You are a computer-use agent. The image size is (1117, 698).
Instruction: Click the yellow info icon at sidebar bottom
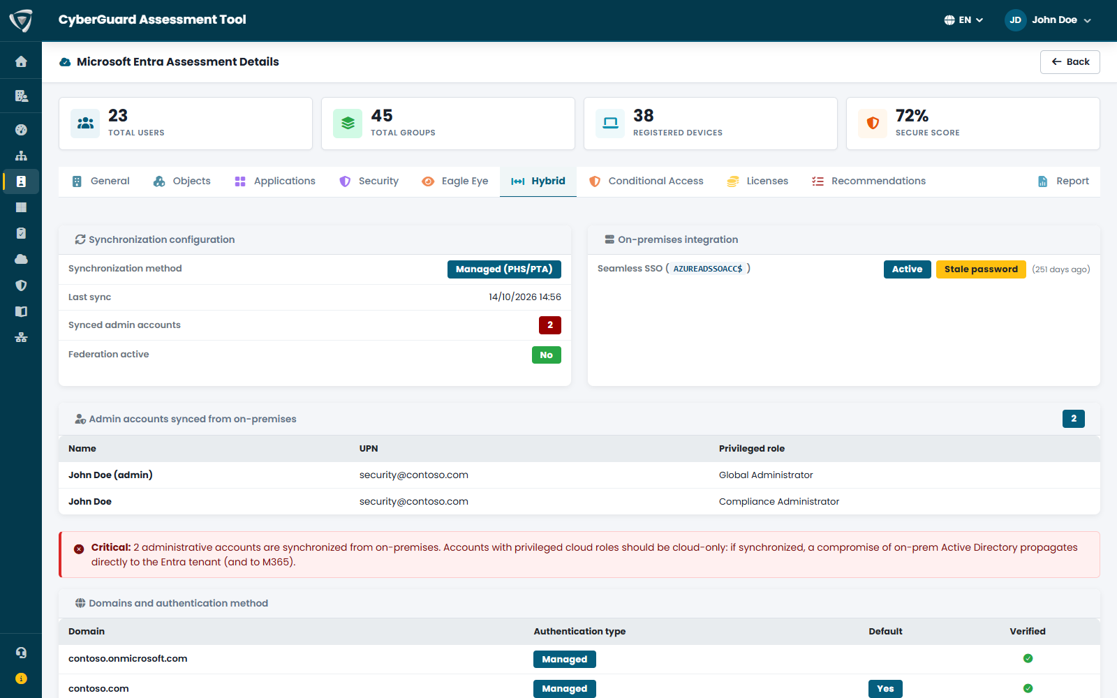pyautogui.click(x=21, y=678)
